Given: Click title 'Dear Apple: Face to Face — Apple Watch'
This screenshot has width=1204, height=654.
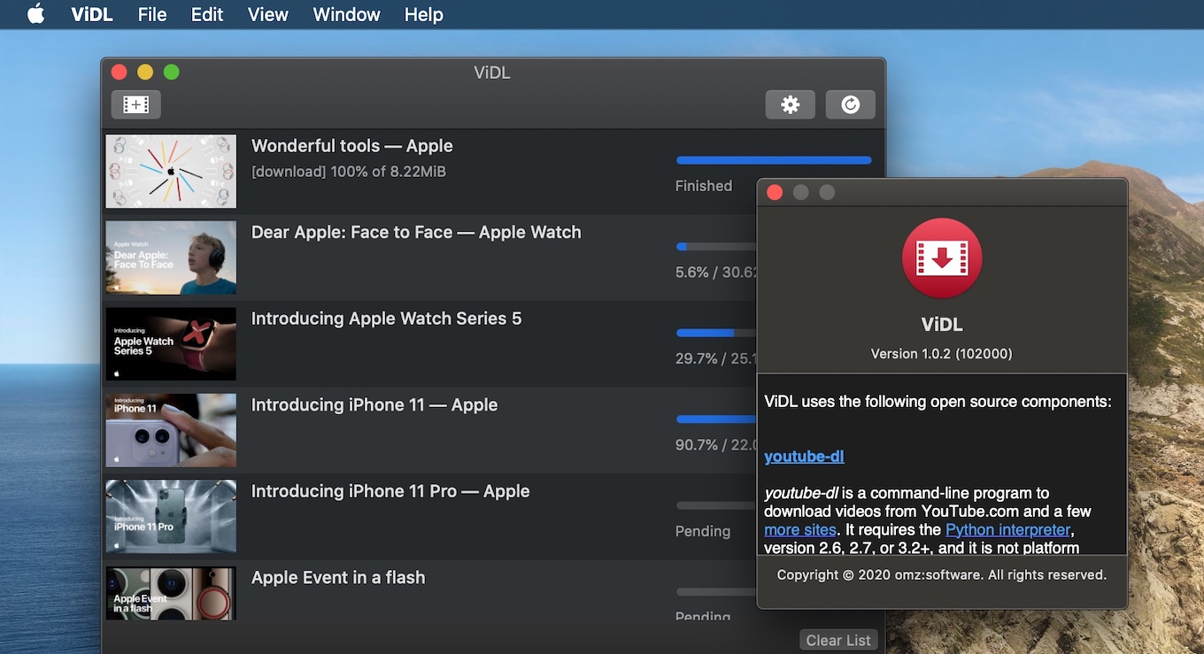Looking at the screenshot, I should tap(416, 232).
